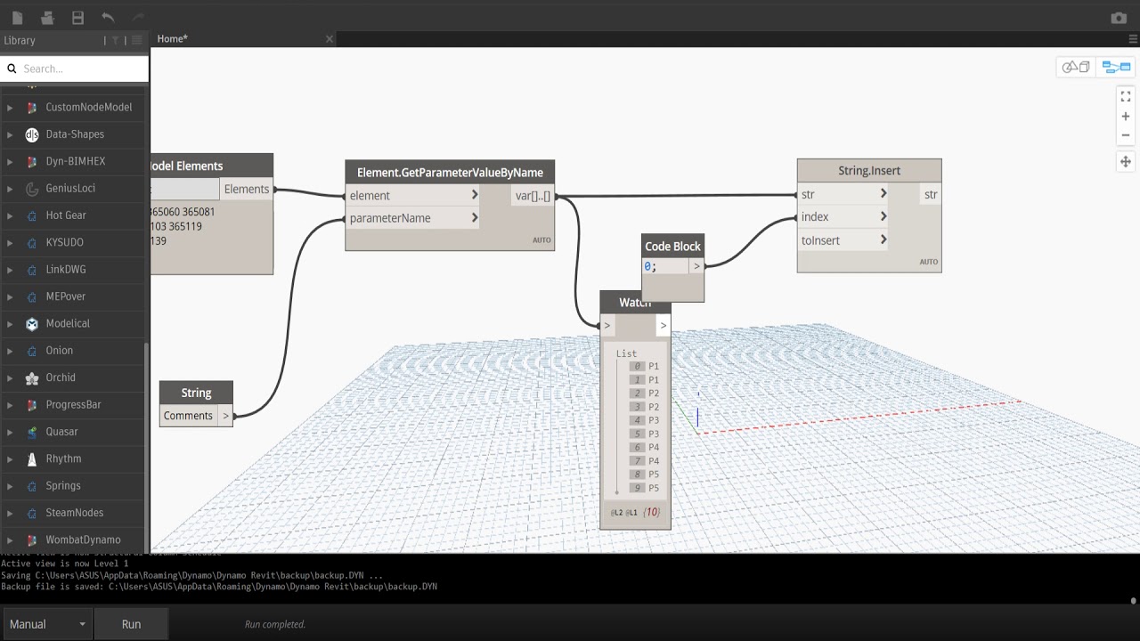
Task: Open the Library filter funnel icon
Action: [115, 40]
